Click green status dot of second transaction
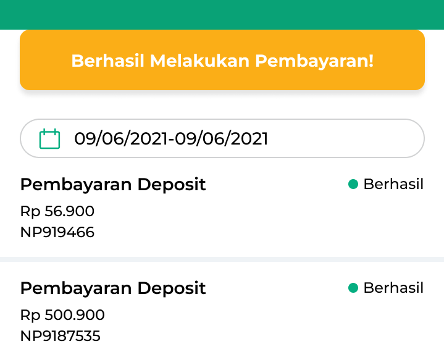The height and width of the screenshot is (357, 444). [353, 288]
